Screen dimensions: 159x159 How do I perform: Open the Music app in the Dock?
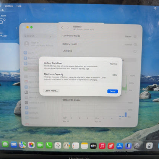click(x=102, y=146)
